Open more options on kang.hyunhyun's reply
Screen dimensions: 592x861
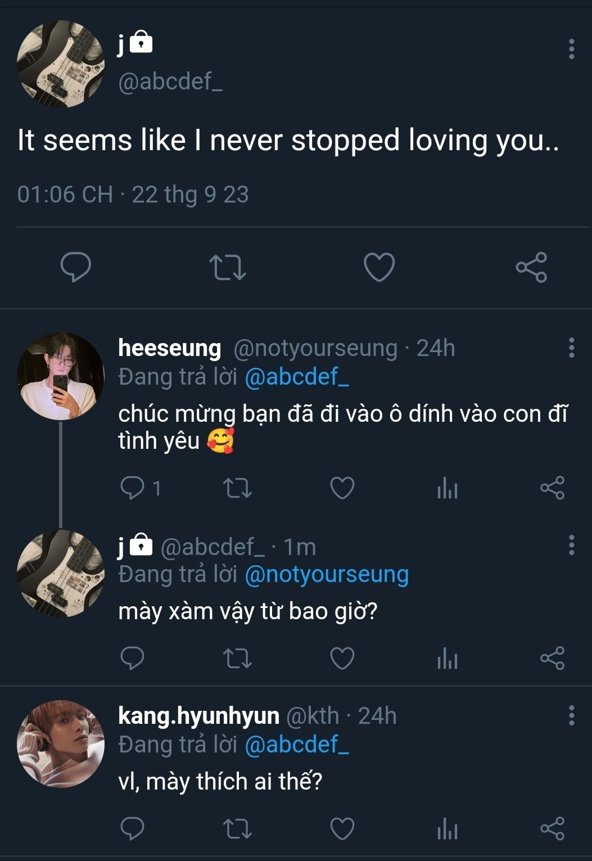[x=571, y=715]
